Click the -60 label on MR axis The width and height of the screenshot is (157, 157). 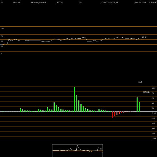[153, 128]
